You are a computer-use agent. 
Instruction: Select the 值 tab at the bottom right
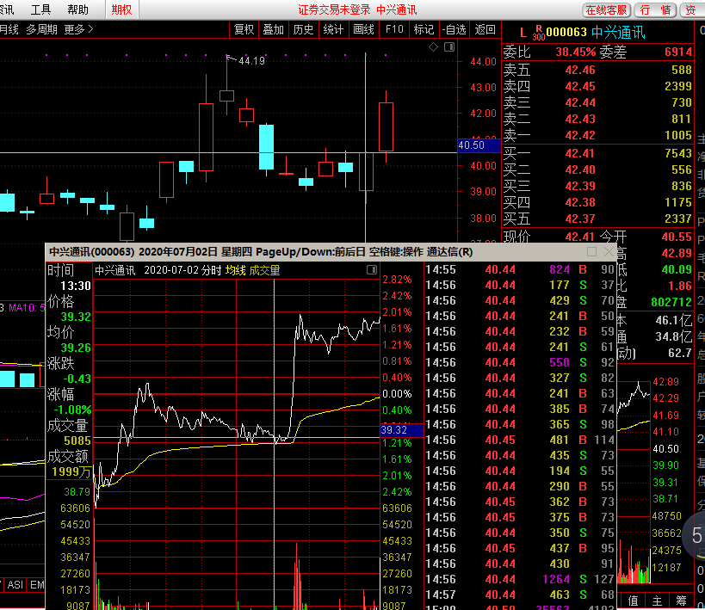click(x=633, y=601)
